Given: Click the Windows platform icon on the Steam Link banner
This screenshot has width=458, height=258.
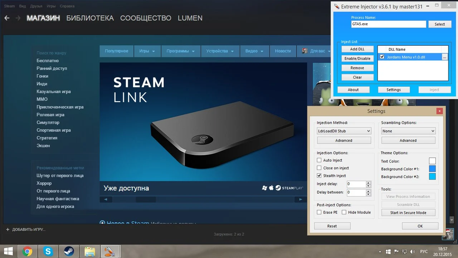Looking at the screenshot, I should pos(265,188).
